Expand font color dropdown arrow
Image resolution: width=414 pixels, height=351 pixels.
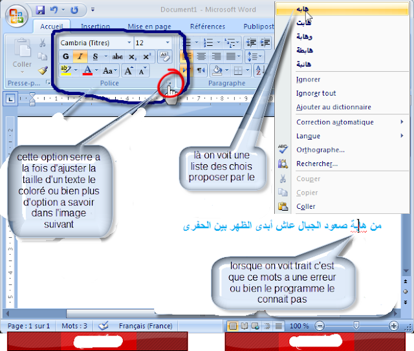tap(96, 70)
